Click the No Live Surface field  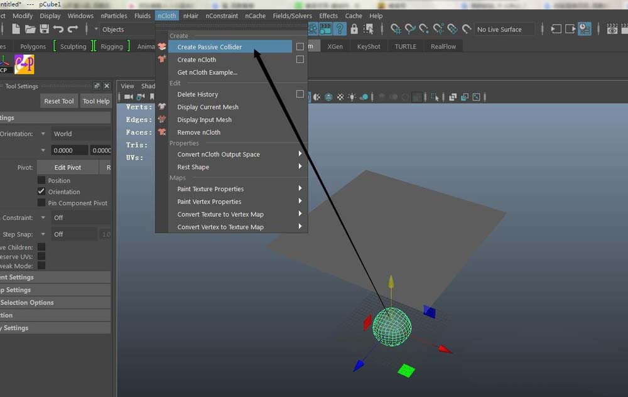coord(504,30)
